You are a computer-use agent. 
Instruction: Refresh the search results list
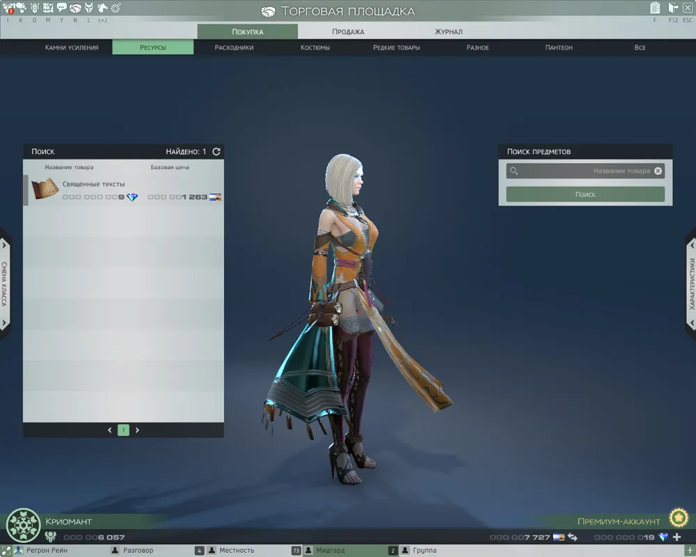[x=216, y=151]
